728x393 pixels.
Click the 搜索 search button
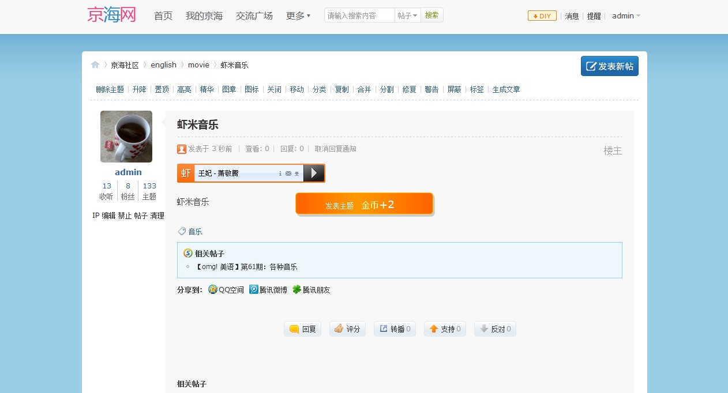coord(432,16)
